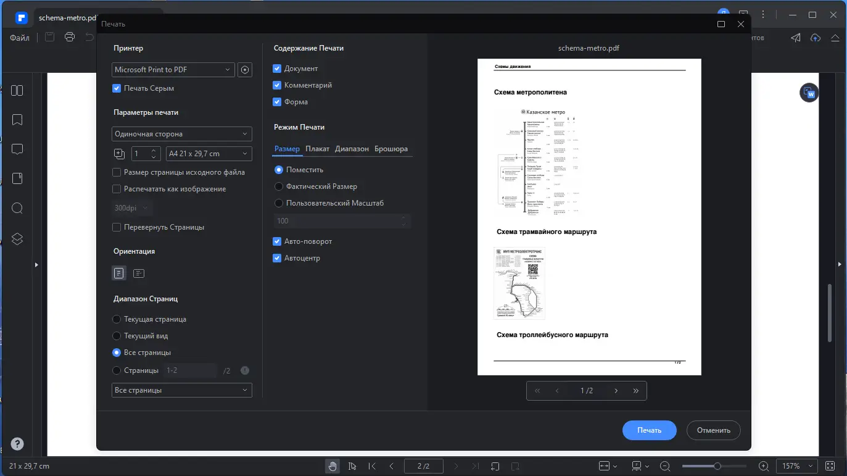Rotate the page view in the status bar
The height and width of the screenshot is (476, 847).
click(495, 466)
